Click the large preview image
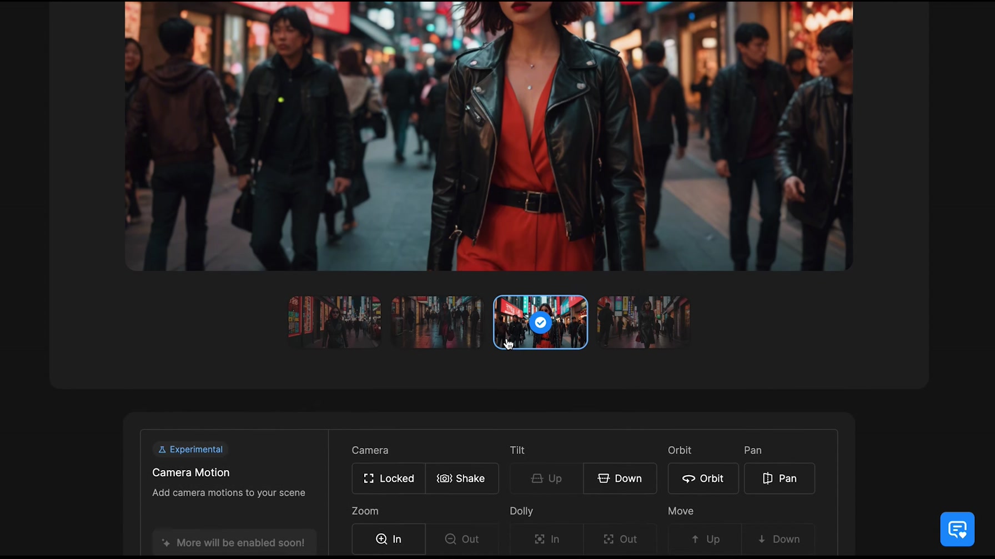 click(489, 135)
